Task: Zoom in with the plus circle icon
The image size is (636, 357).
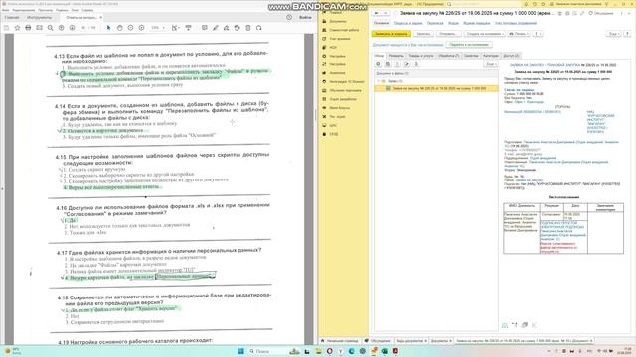Action: (141, 28)
